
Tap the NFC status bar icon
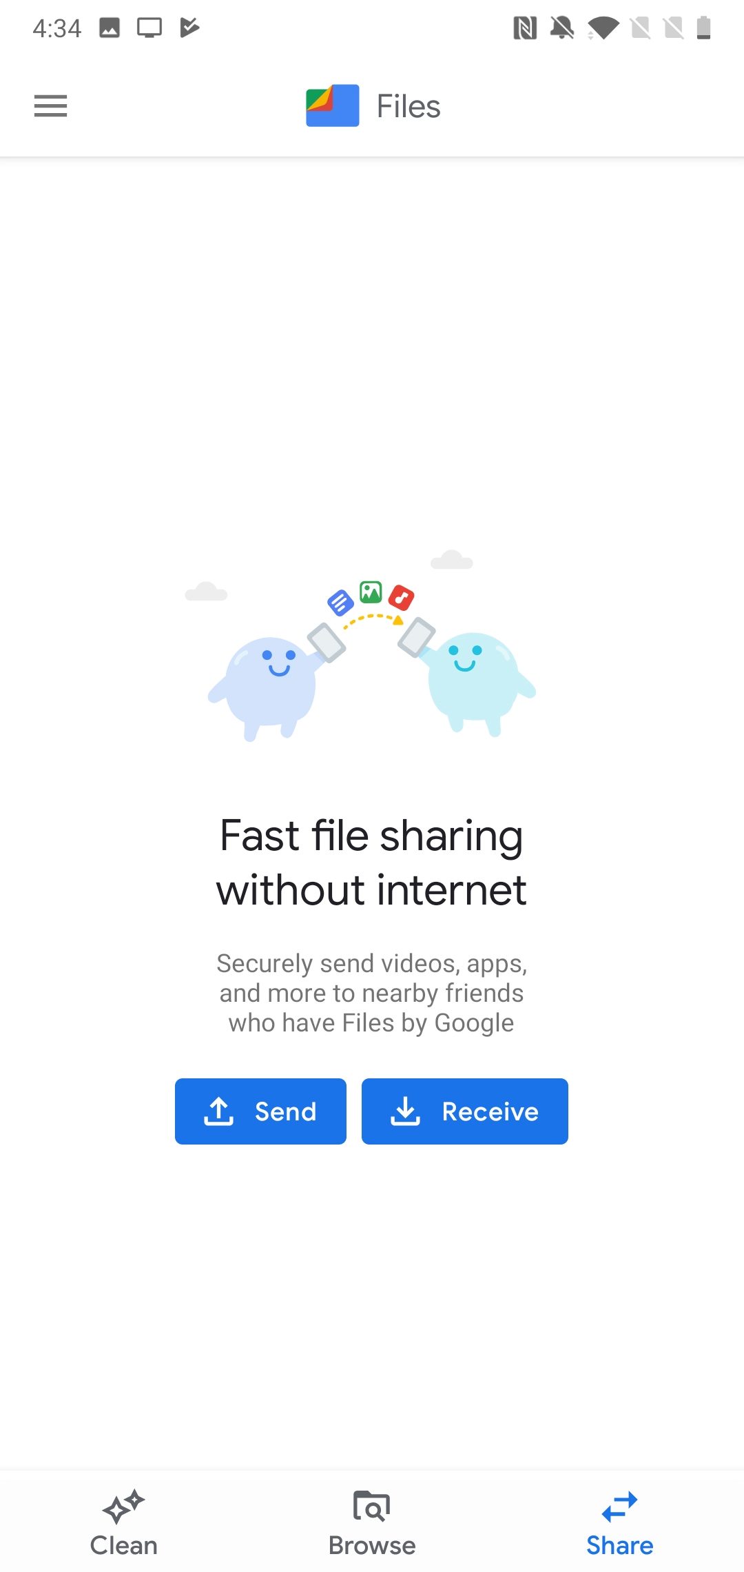click(x=525, y=28)
